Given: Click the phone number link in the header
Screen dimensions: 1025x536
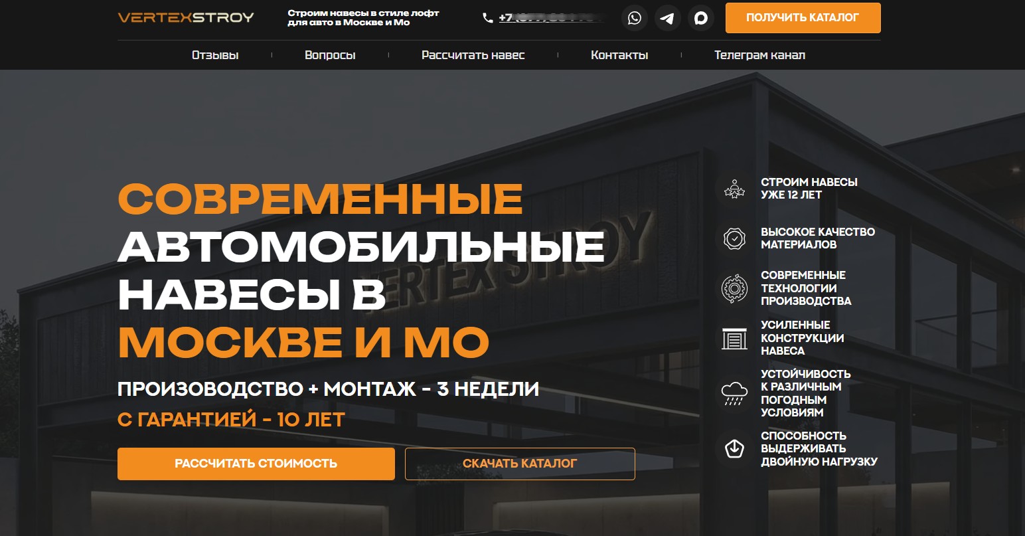Looking at the screenshot, I should 551,18.
